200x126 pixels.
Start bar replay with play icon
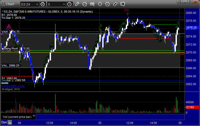click(x=100, y=4)
